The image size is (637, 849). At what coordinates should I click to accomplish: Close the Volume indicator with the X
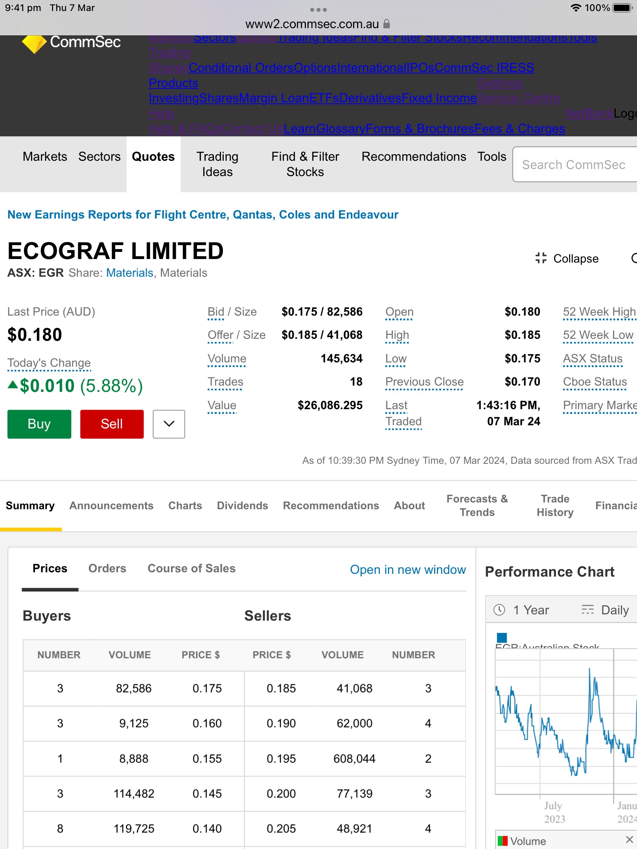630,840
